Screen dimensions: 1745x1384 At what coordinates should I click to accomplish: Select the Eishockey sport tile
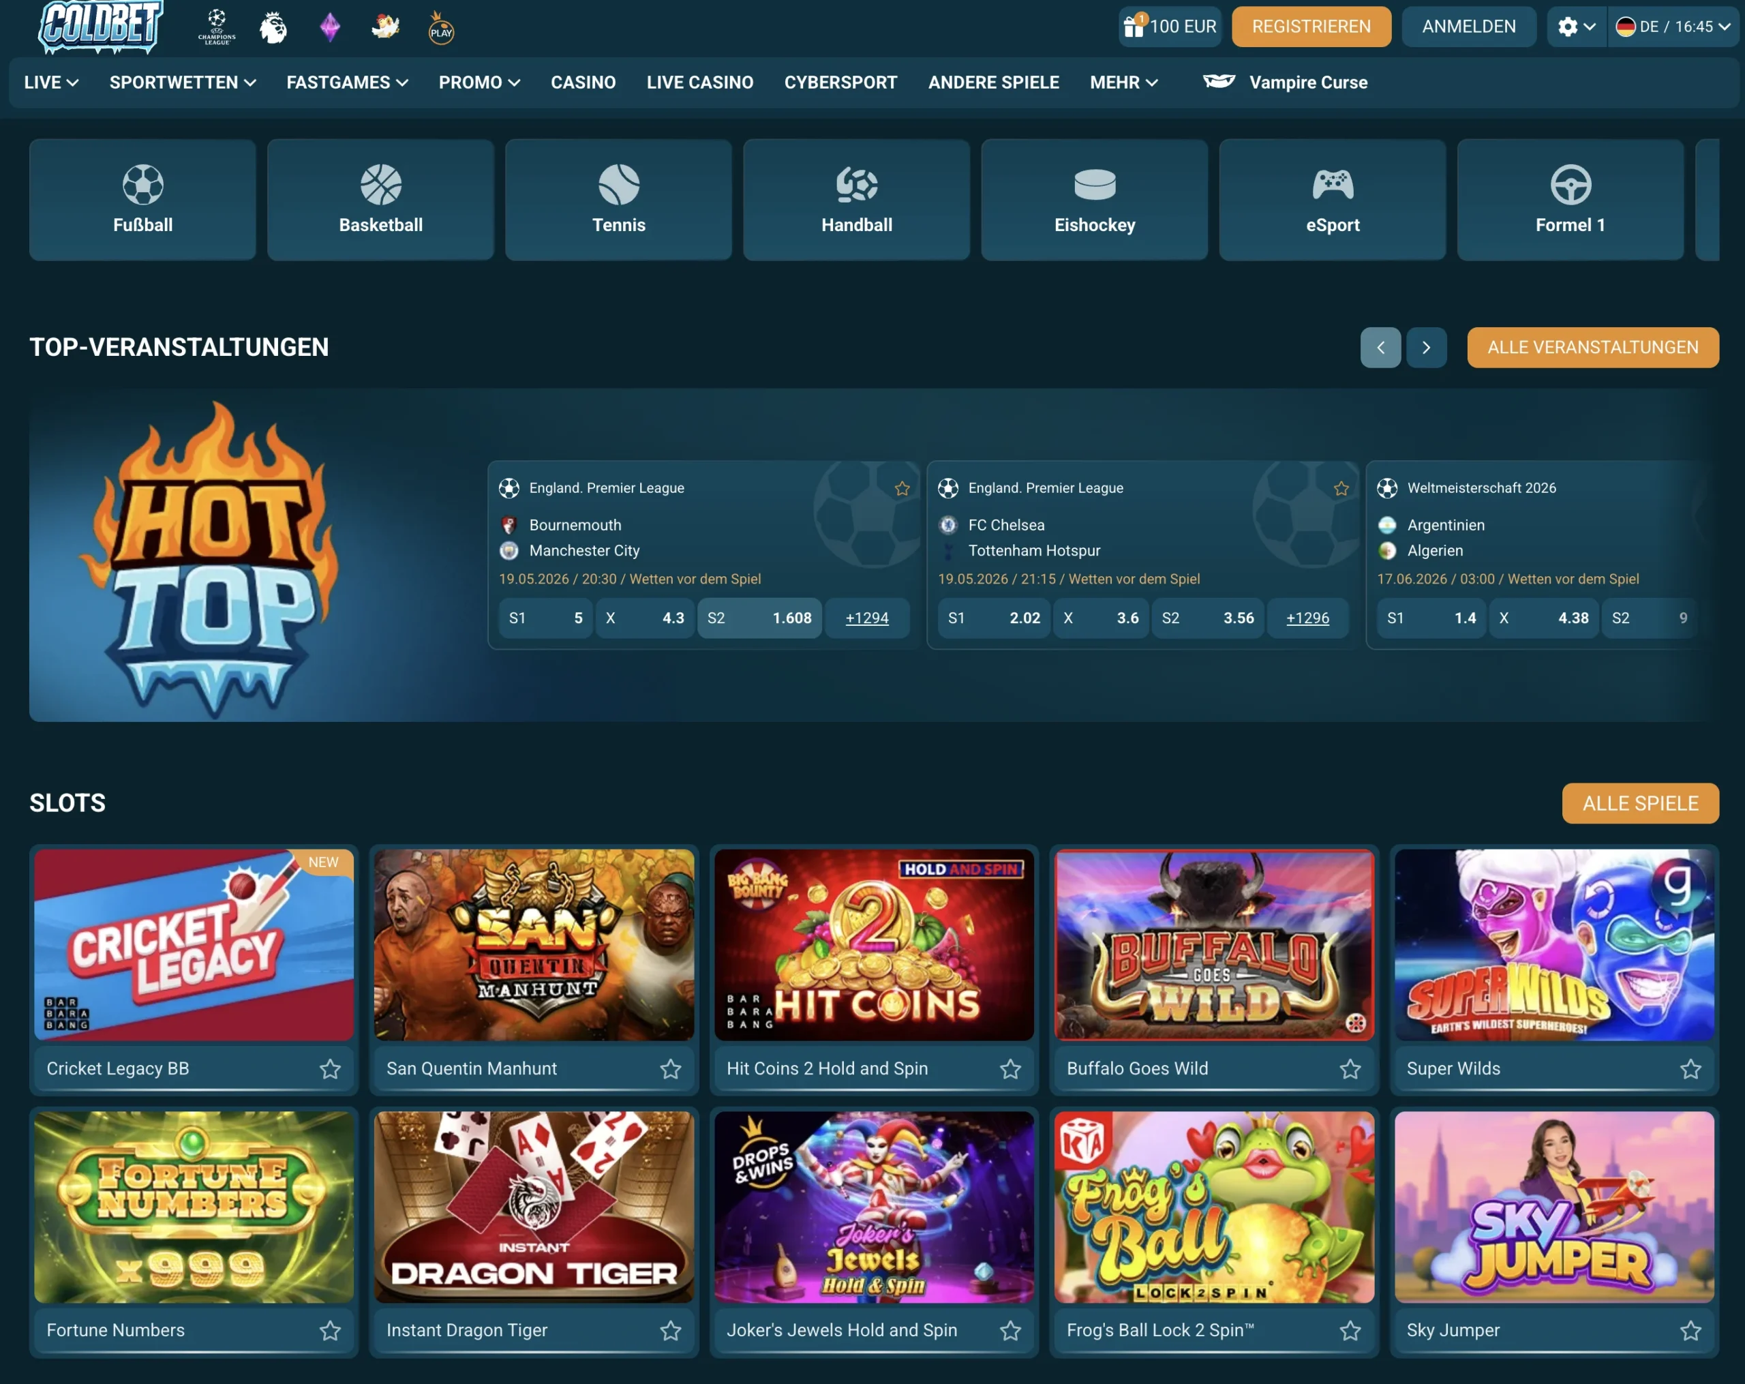coord(1094,200)
